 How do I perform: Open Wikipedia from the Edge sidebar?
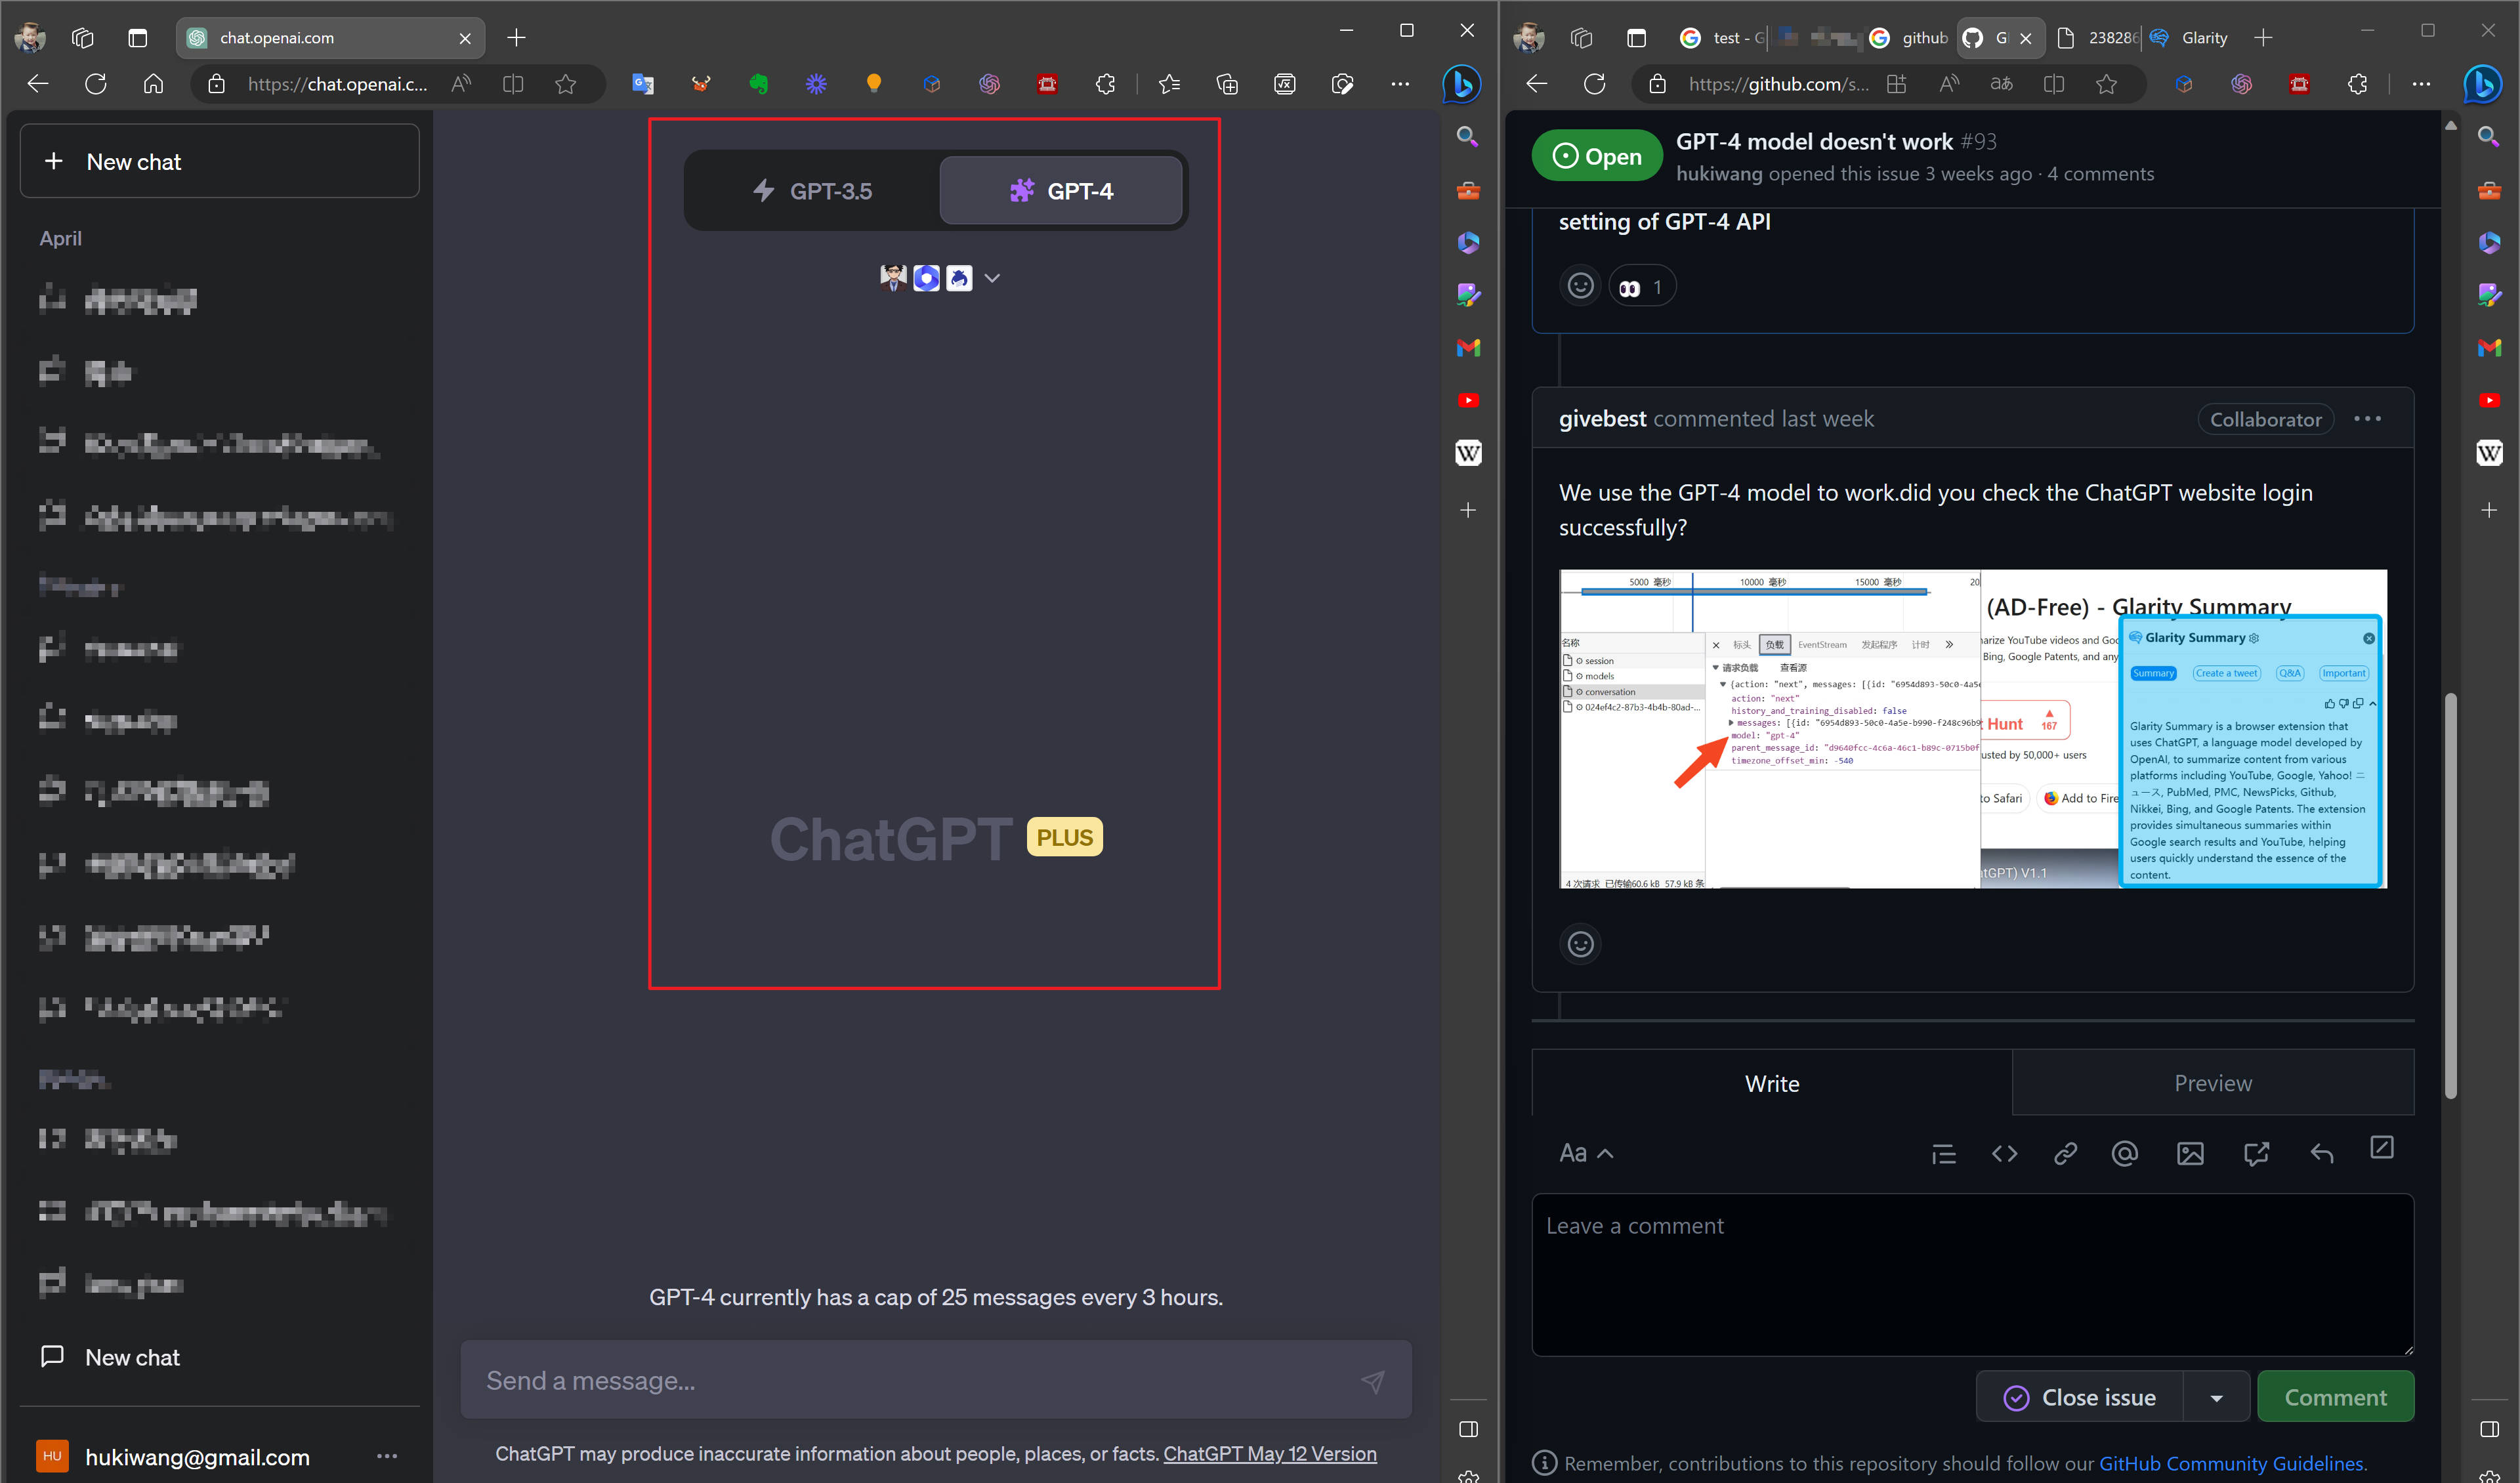pyautogui.click(x=1468, y=453)
